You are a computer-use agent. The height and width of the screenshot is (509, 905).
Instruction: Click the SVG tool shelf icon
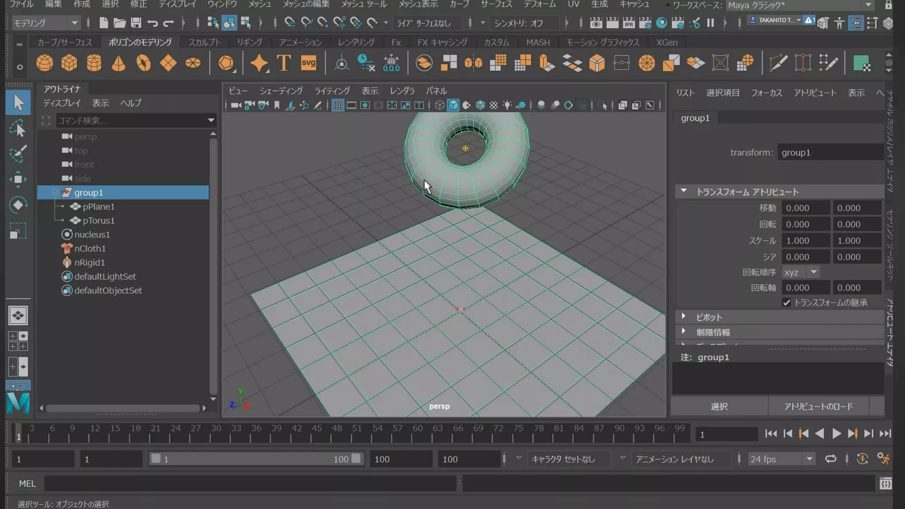pos(308,63)
